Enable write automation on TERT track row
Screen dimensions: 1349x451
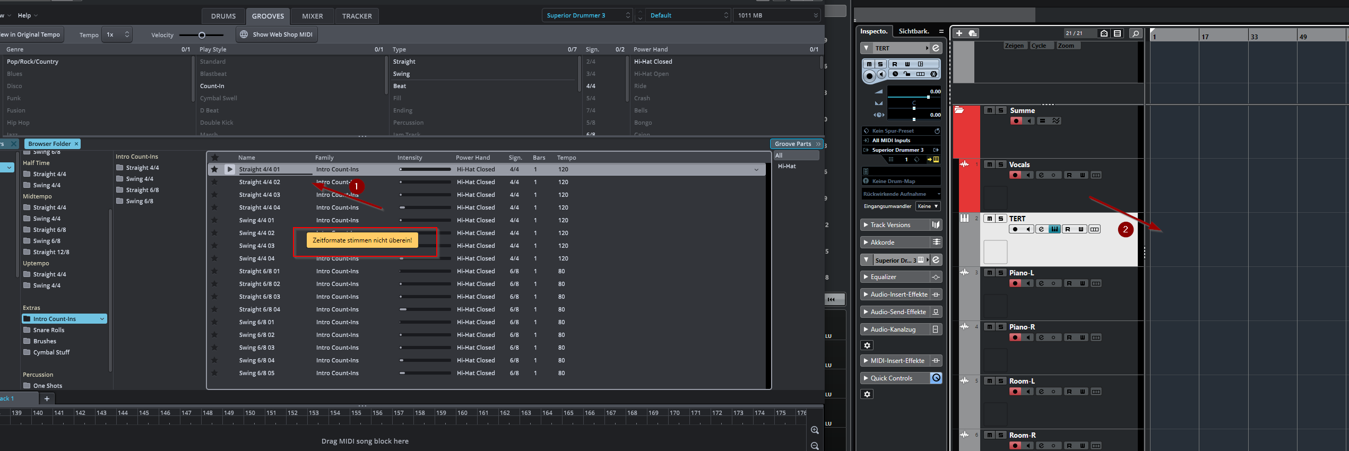1080,229
